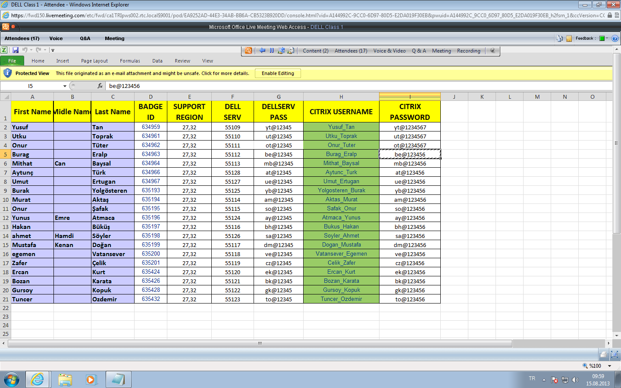Open the Q&A menu in top console bar
Screen dimensions: 621x388
85,38
